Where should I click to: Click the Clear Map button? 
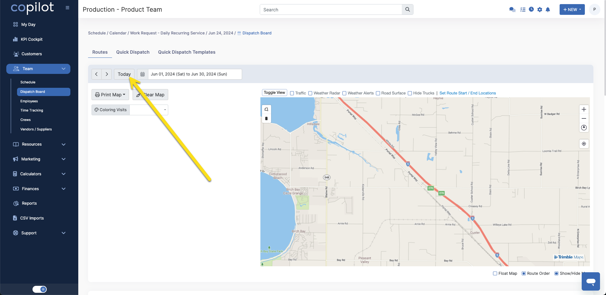[x=150, y=95]
